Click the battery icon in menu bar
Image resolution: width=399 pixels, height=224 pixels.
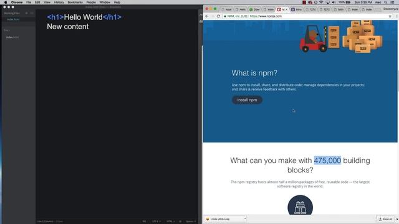click(348, 2)
